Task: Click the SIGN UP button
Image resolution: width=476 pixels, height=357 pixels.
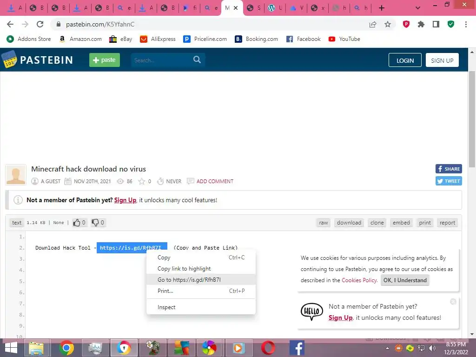Action: (x=442, y=60)
